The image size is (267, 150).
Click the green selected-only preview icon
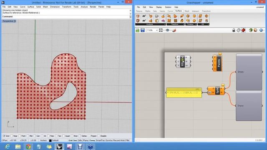[x=250, y=30]
